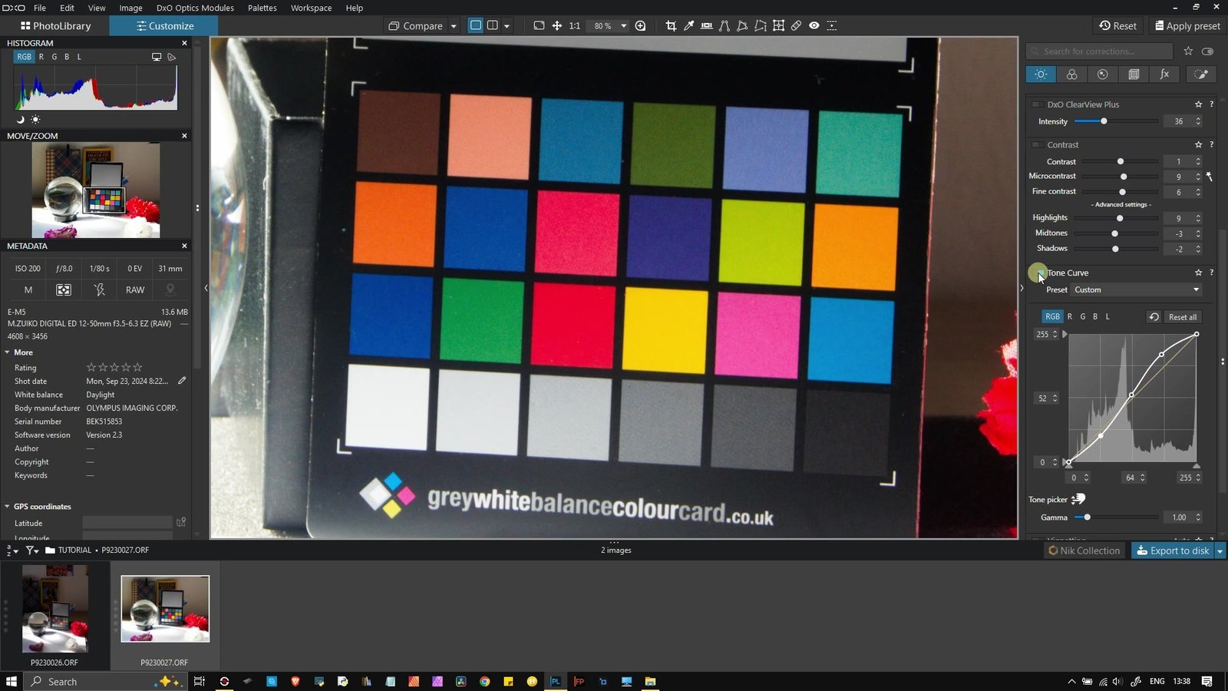Click the Microcontrast magic wand
The height and width of the screenshot is (691, 1228).
point(1210,177)
